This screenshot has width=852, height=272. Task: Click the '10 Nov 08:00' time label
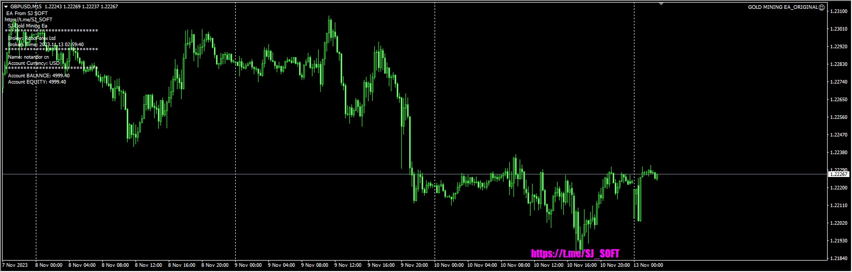pyautogui.click(x=516, y=265)
